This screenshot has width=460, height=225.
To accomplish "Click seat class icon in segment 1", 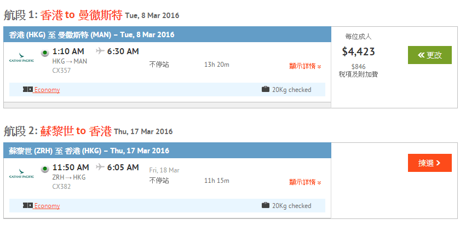I will (x=27, y=89).
